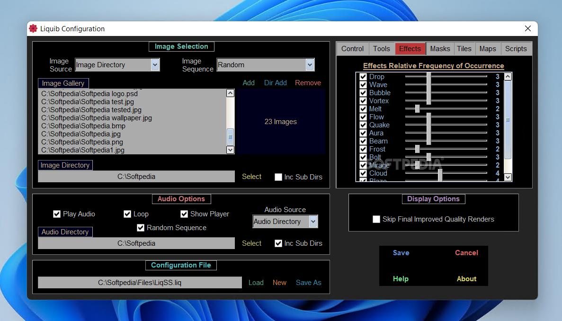562x321 pixels.
Task: Click the Melt frequency slider handle
Action: click(417, 108)
